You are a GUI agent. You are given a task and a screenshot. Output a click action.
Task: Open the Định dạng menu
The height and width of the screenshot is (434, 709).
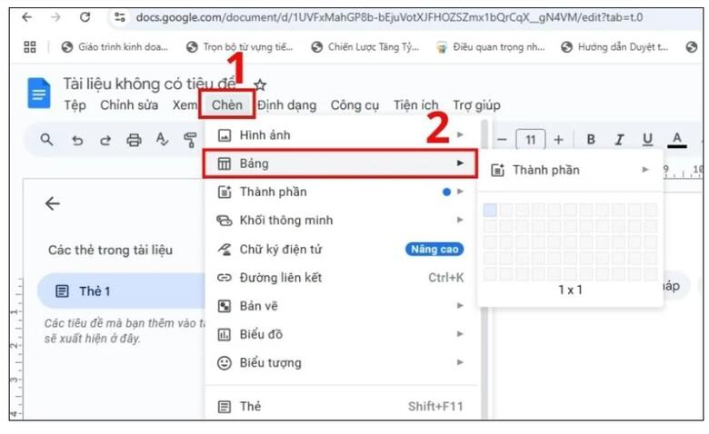tap(286, 105)
